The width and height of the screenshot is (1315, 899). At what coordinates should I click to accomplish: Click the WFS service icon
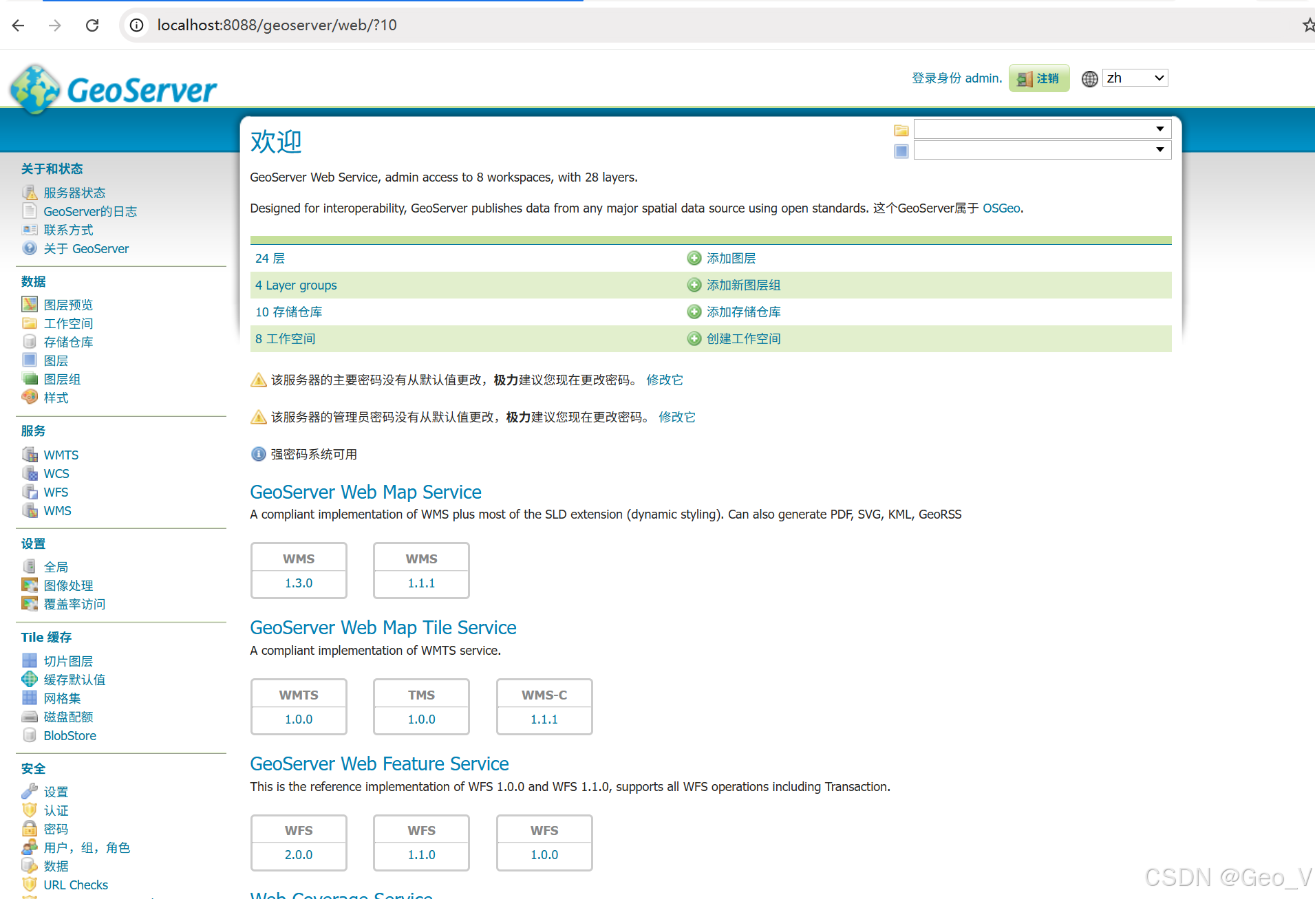click(x=30, y=492)
